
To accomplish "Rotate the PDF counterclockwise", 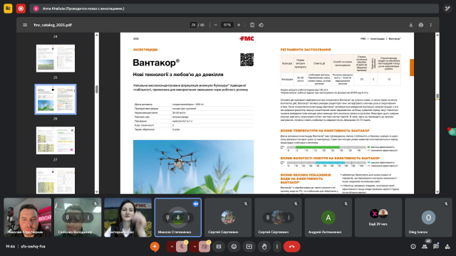I will [261, 25].
